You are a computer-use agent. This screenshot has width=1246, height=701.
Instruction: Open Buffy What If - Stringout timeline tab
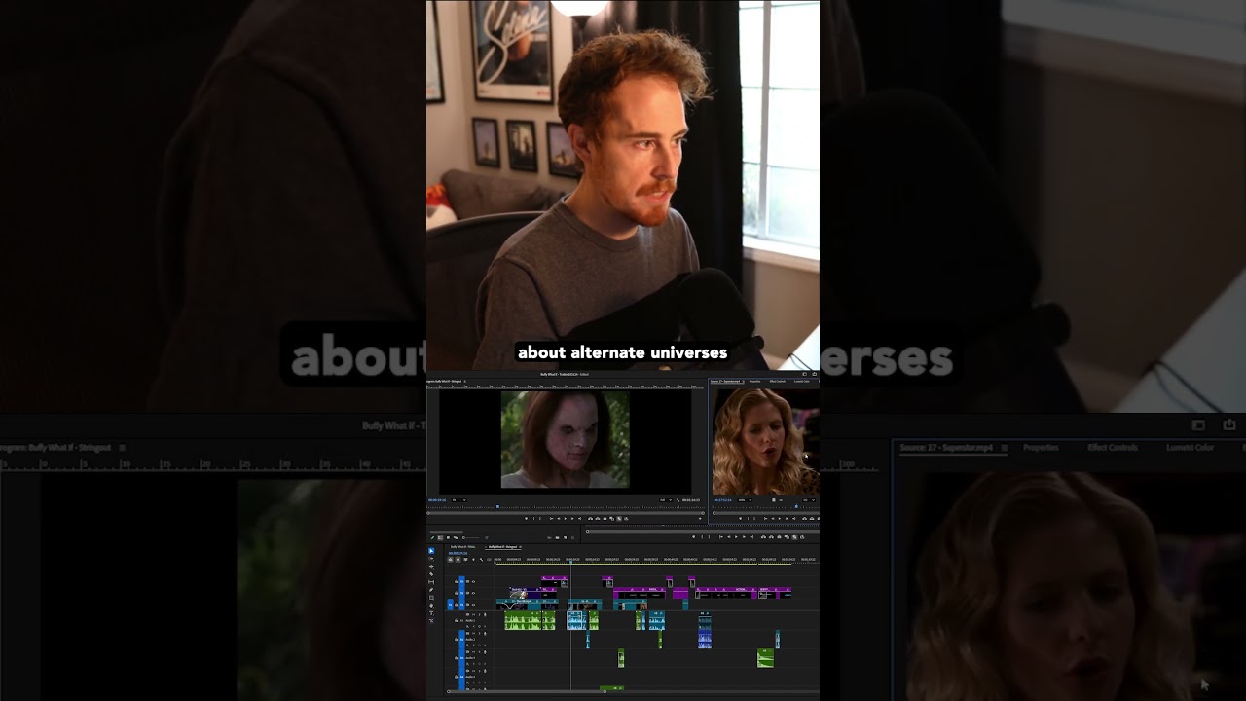(502, 547)
